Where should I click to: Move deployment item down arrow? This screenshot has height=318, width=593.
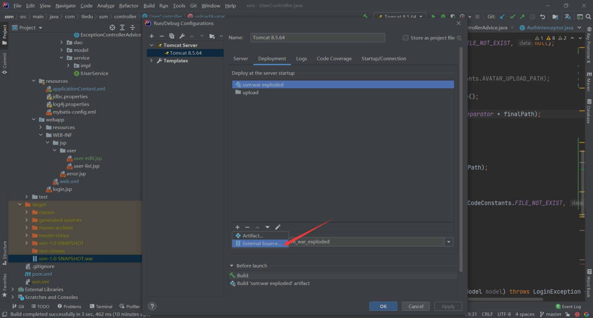point(267,227)
